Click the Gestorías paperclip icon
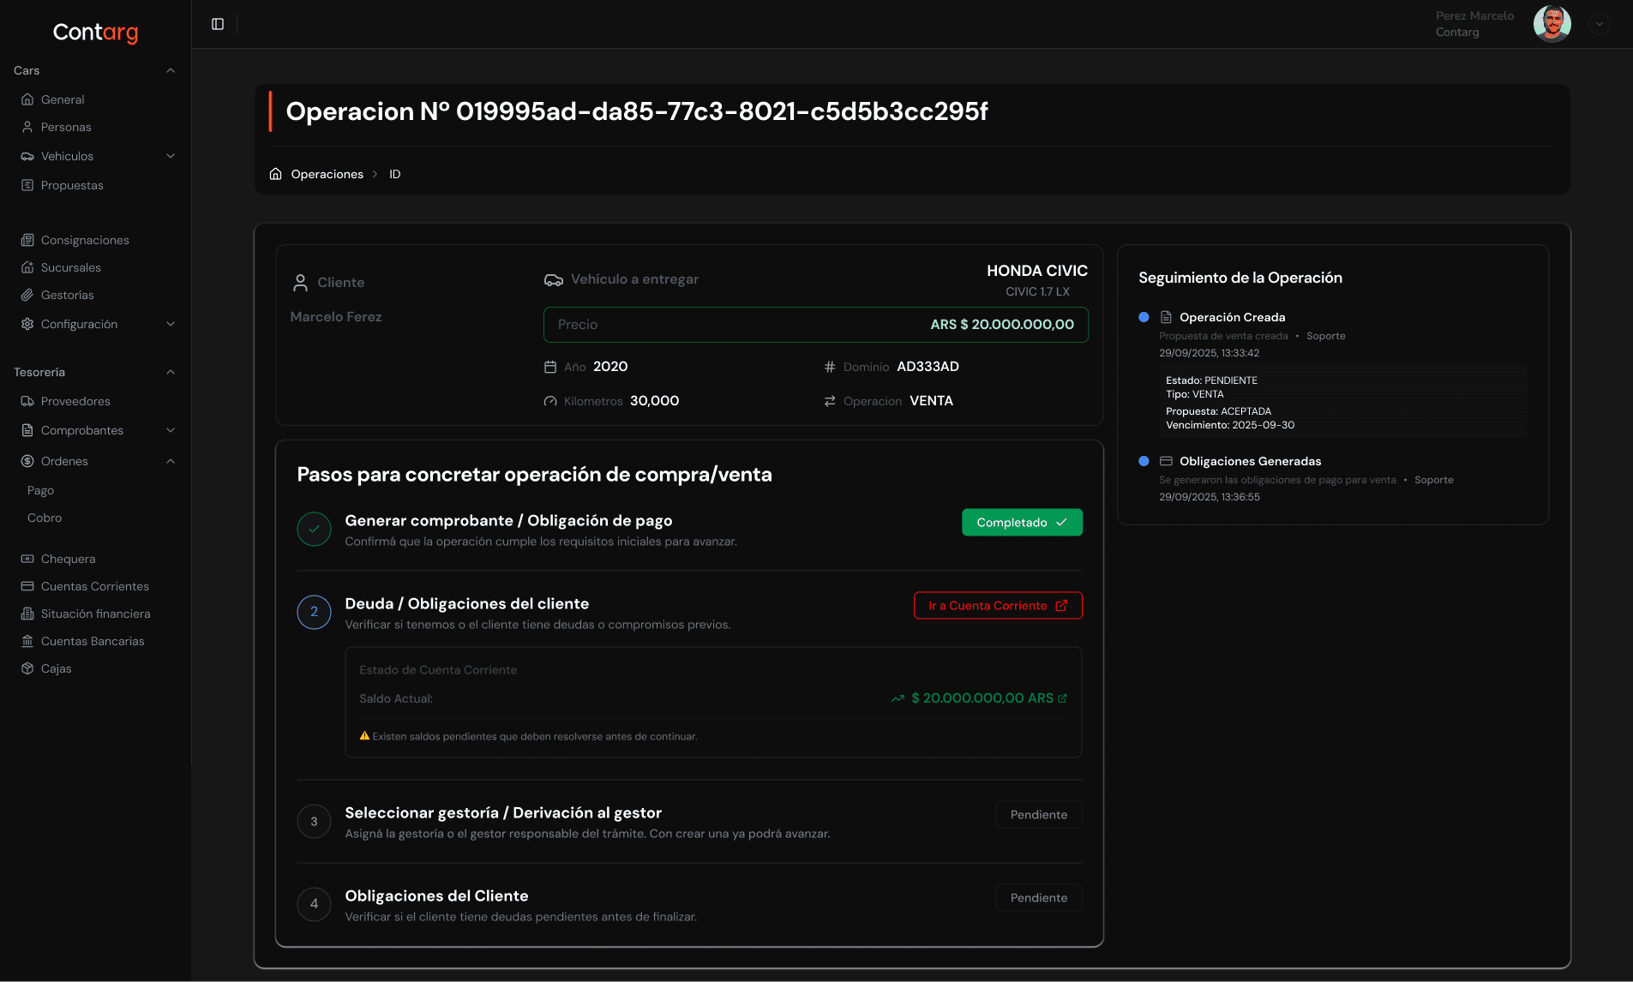This screenshot has width=1633, height=982. pyautogui.click(x=27, y=295)
